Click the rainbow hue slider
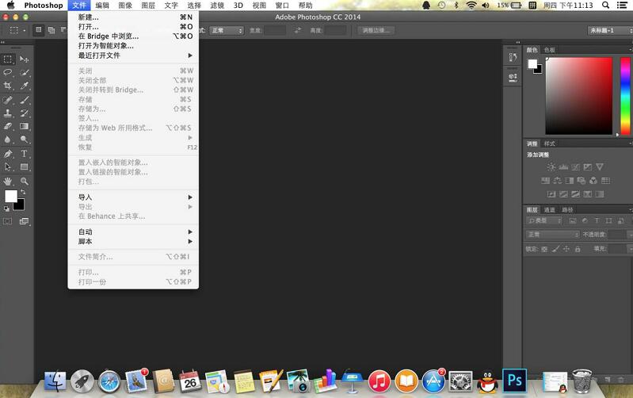Viewport: 633px width, 398px height. pos(625,96)
